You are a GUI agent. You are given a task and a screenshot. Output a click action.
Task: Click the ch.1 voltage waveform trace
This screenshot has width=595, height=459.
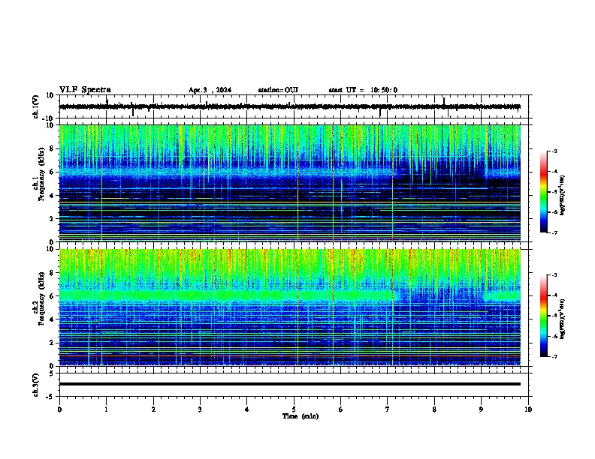[x=289, y=106]
